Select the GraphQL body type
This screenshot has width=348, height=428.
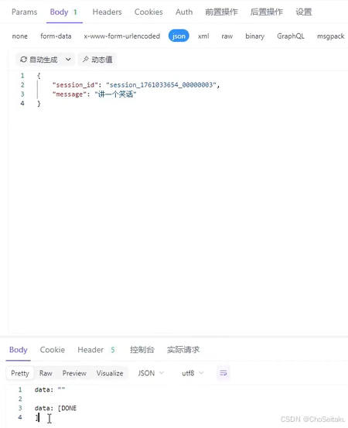291,36
